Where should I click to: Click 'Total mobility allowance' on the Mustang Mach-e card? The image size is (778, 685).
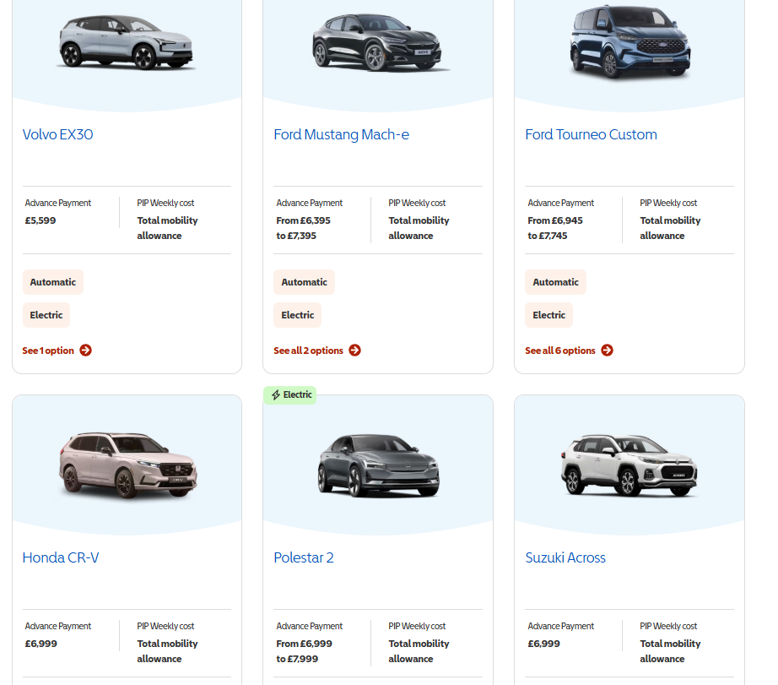tap(419, 228)
